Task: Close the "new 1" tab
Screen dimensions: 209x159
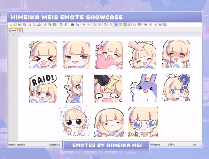Action: point(21,30)
